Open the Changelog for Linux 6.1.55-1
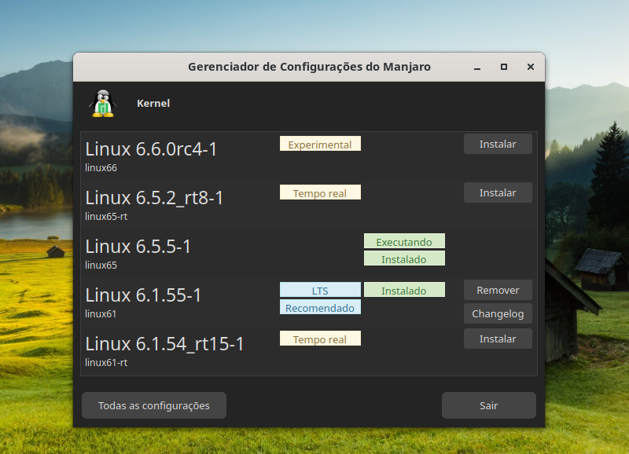 (497, 313)
